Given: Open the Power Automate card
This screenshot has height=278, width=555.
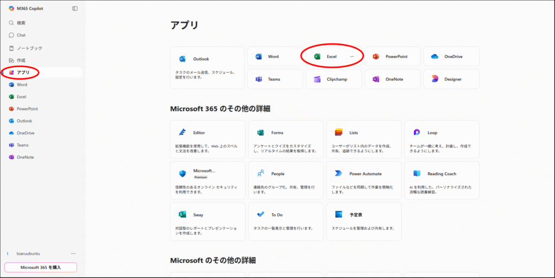Looking at the screenshot, I should click(x=363, y=182).
